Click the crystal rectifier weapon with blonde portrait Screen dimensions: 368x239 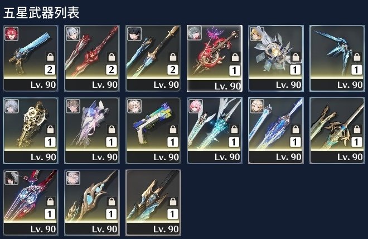pos(276,58)
